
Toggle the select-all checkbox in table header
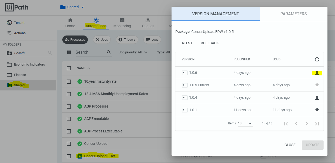[69, 68]
